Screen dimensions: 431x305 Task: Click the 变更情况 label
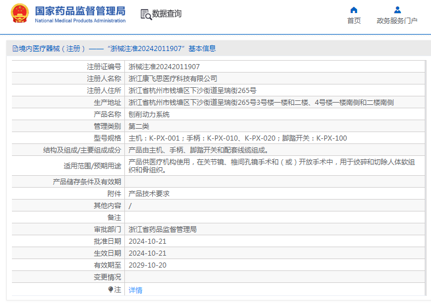pos(107,277)
